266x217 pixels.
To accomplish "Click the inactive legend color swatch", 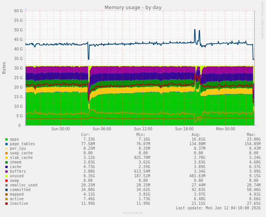I will click(6, 204).
